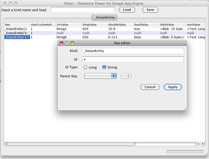Click the 10.9 doubleValue cell
Viewport: 209px width, 159px height.
[x=121, y=29]
